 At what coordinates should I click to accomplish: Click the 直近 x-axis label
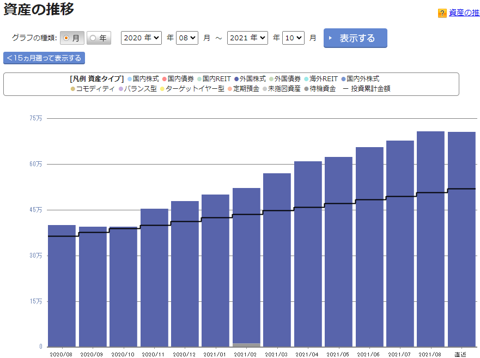tap(460, 354)
